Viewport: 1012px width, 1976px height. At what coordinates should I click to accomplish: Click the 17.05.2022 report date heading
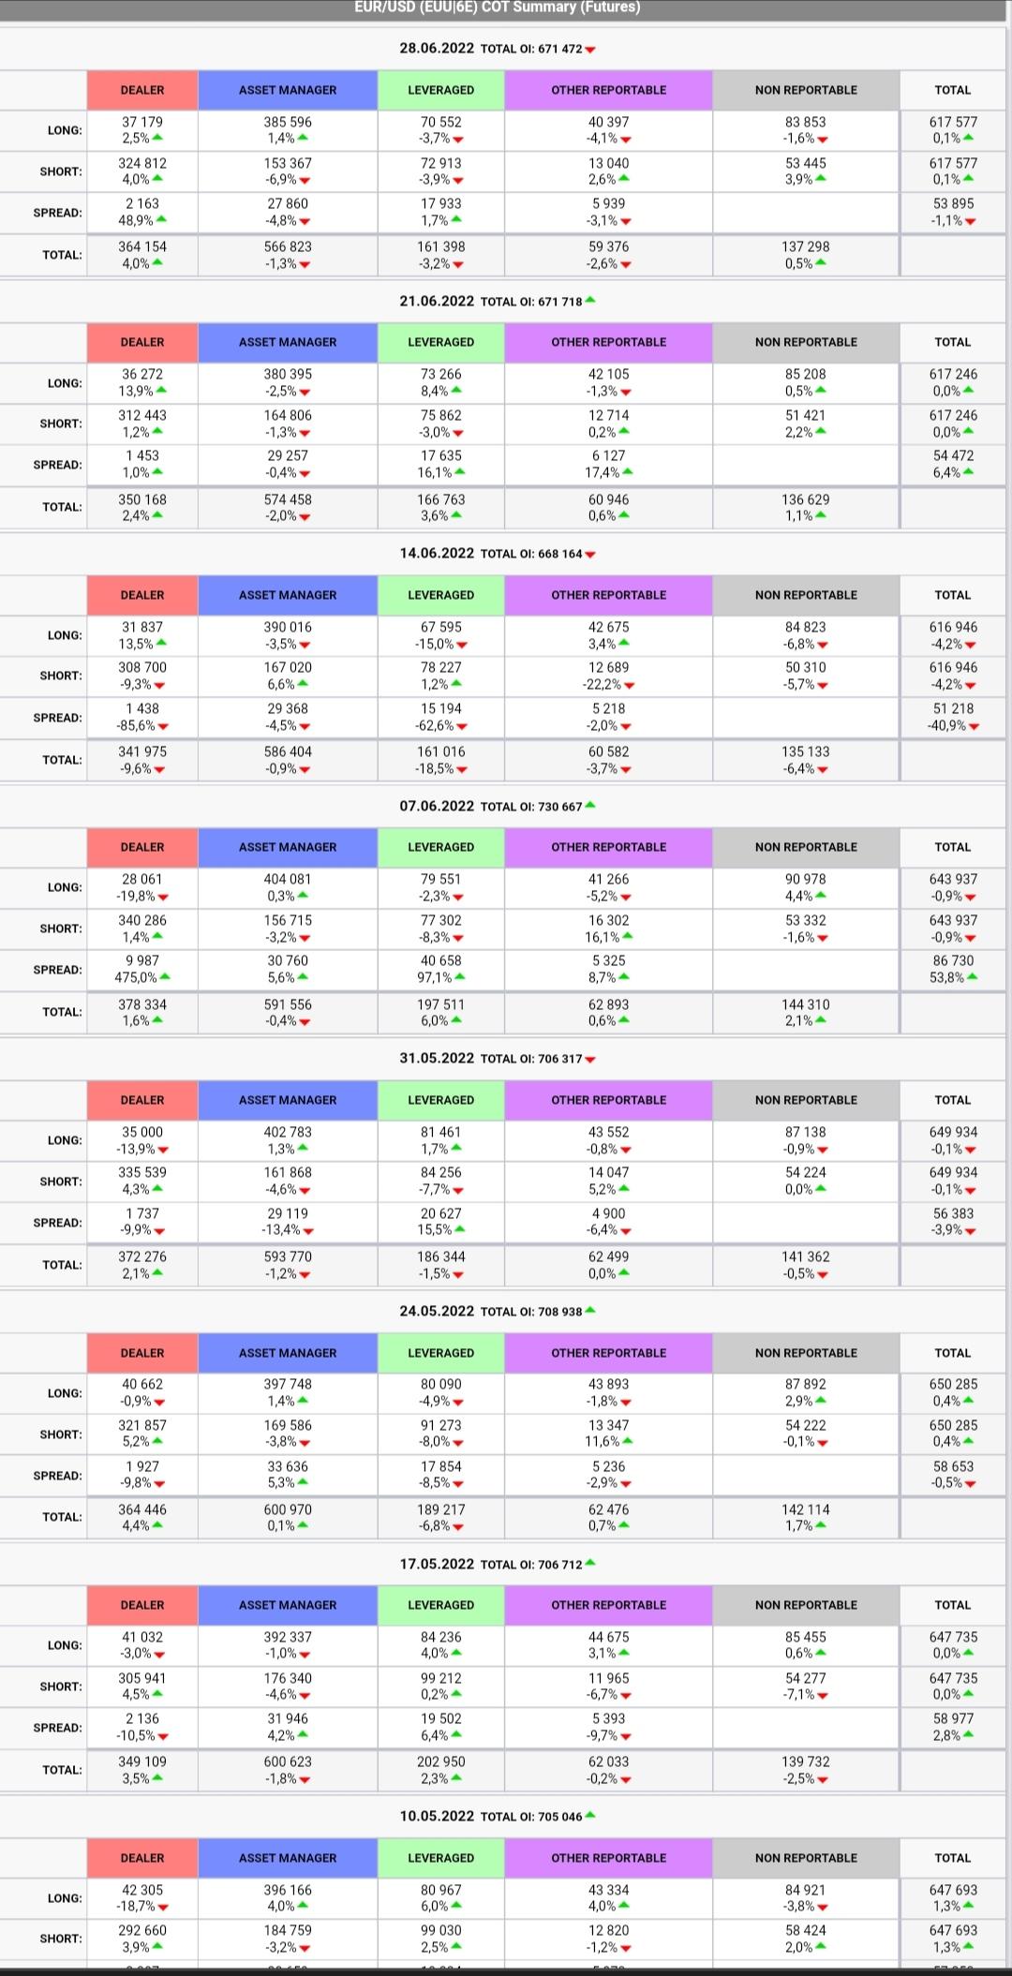437,1564
